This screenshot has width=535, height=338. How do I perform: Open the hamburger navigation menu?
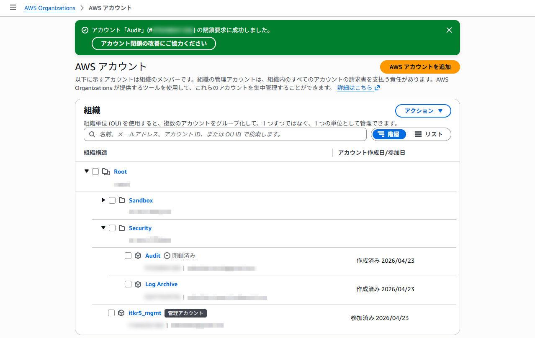click(13, 8)
